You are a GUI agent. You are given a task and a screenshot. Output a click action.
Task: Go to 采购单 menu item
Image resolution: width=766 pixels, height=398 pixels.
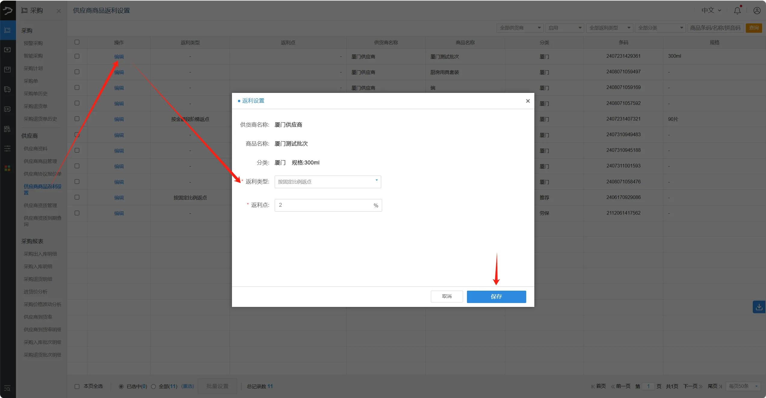31,81
